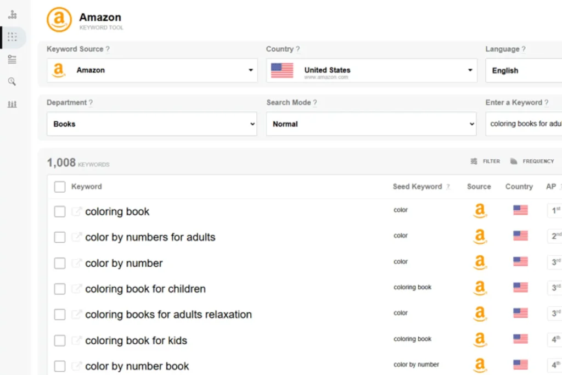
Task: Click the list view sidebar icon
Action: tap(12, 59)
